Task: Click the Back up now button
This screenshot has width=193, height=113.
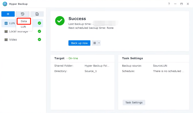Action: (x=79, y=43)
